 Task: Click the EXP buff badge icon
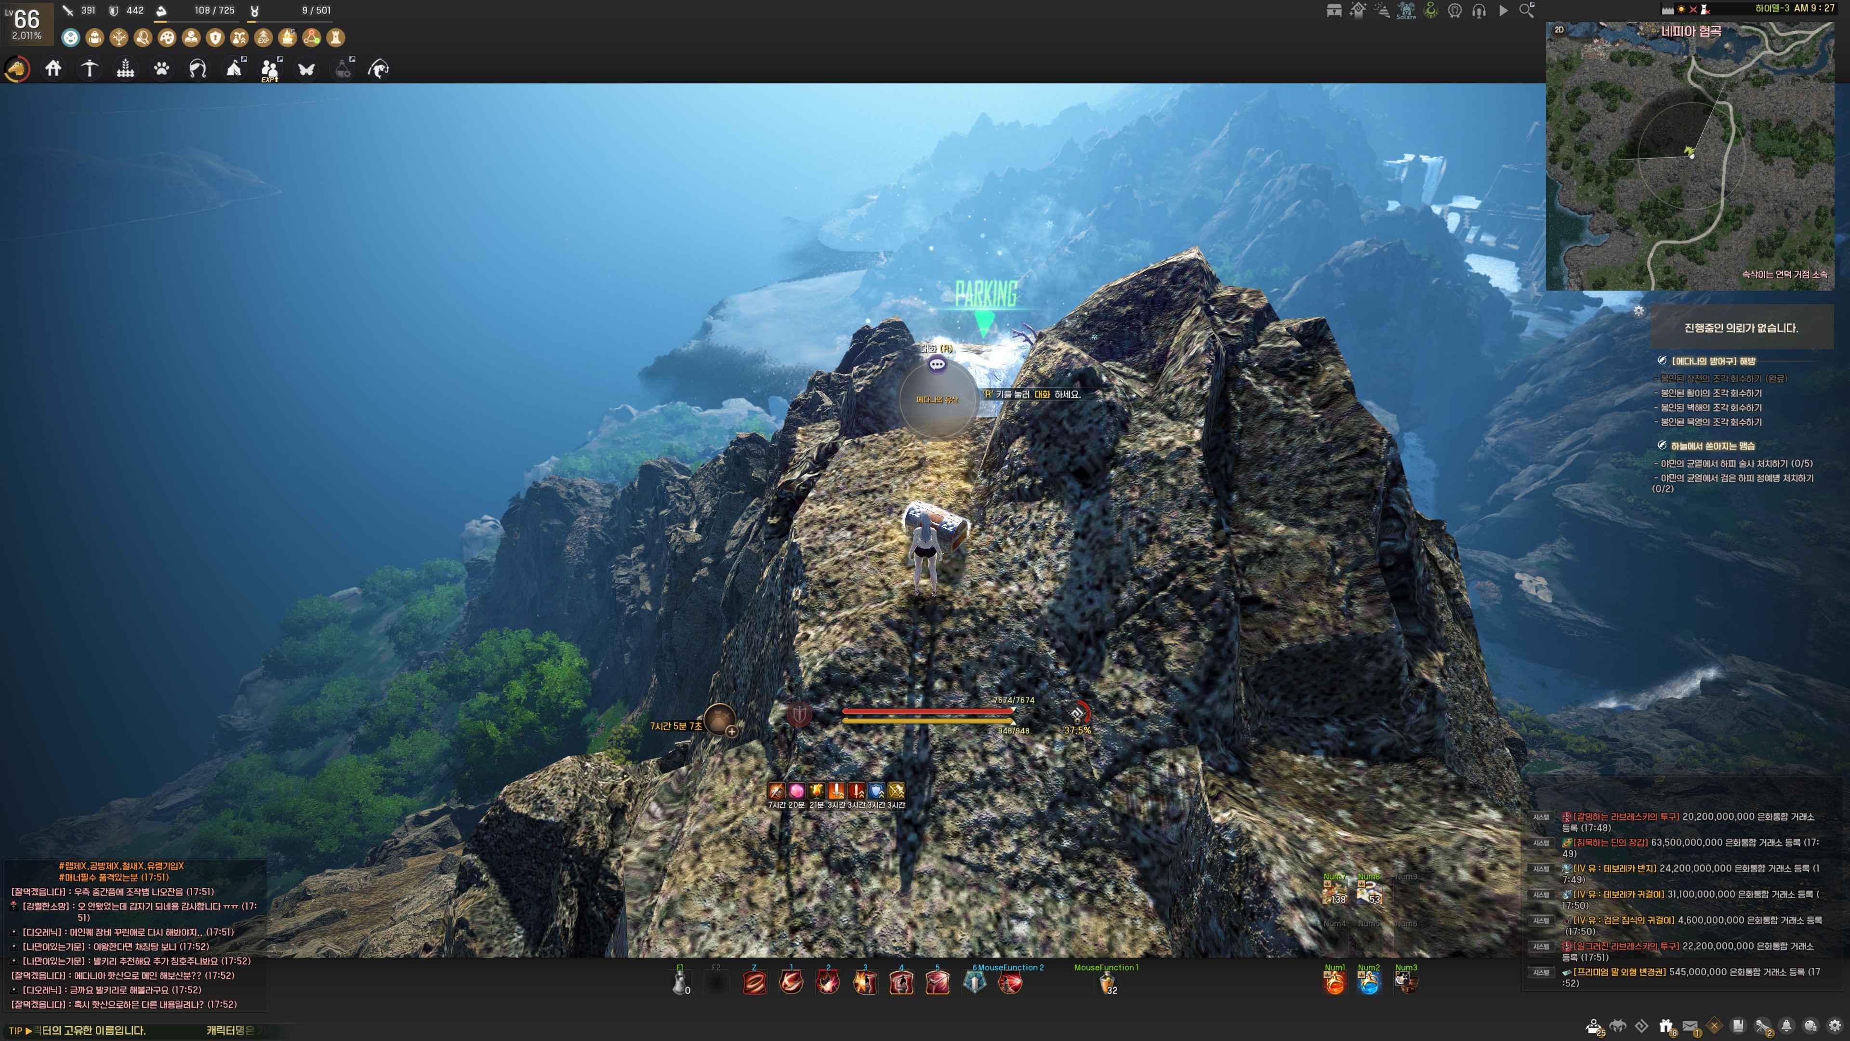click(x=264, y=38)
